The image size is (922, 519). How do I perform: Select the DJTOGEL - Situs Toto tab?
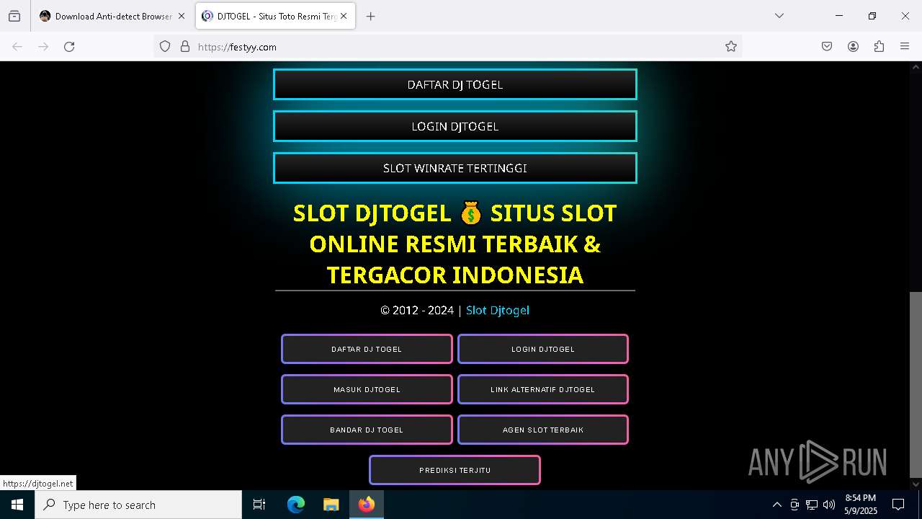274,16
